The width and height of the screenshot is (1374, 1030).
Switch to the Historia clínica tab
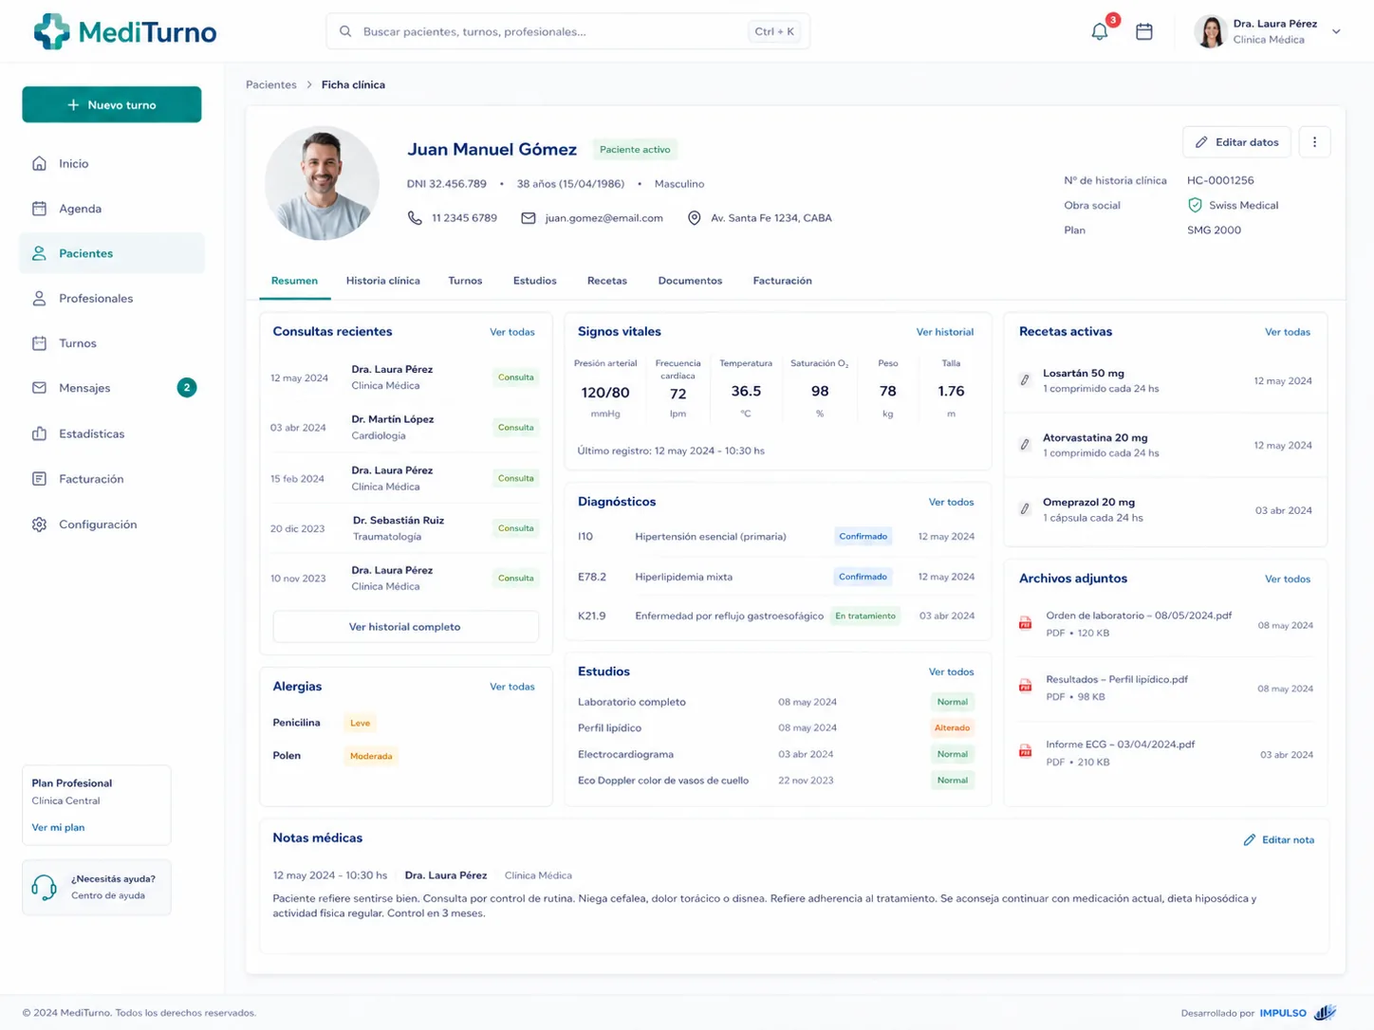(383, 281)
